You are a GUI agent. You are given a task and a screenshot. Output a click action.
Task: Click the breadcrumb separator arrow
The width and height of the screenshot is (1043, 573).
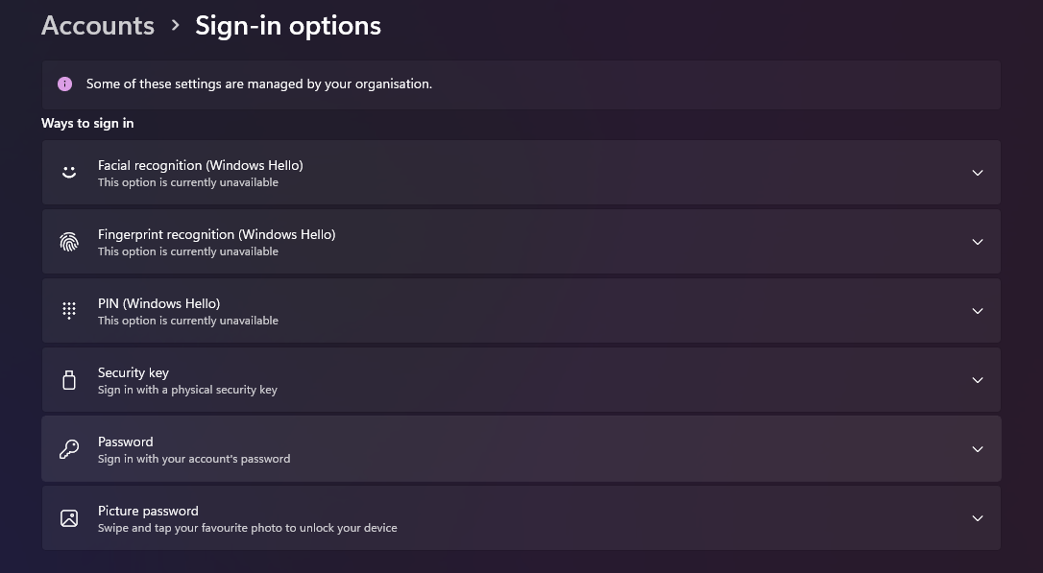175,26
